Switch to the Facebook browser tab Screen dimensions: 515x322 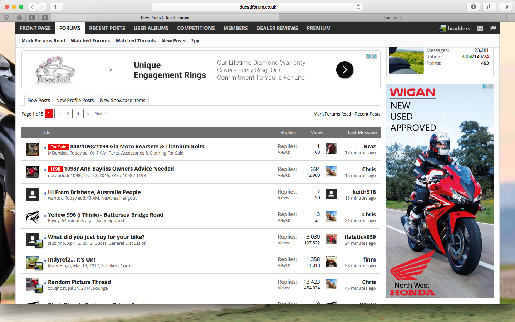click(x=393, y=18)
